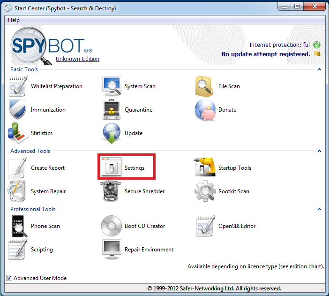329x296 pixels.
Task: Open the Whitelist Preparation icon
Action: (x=18, y=86)
